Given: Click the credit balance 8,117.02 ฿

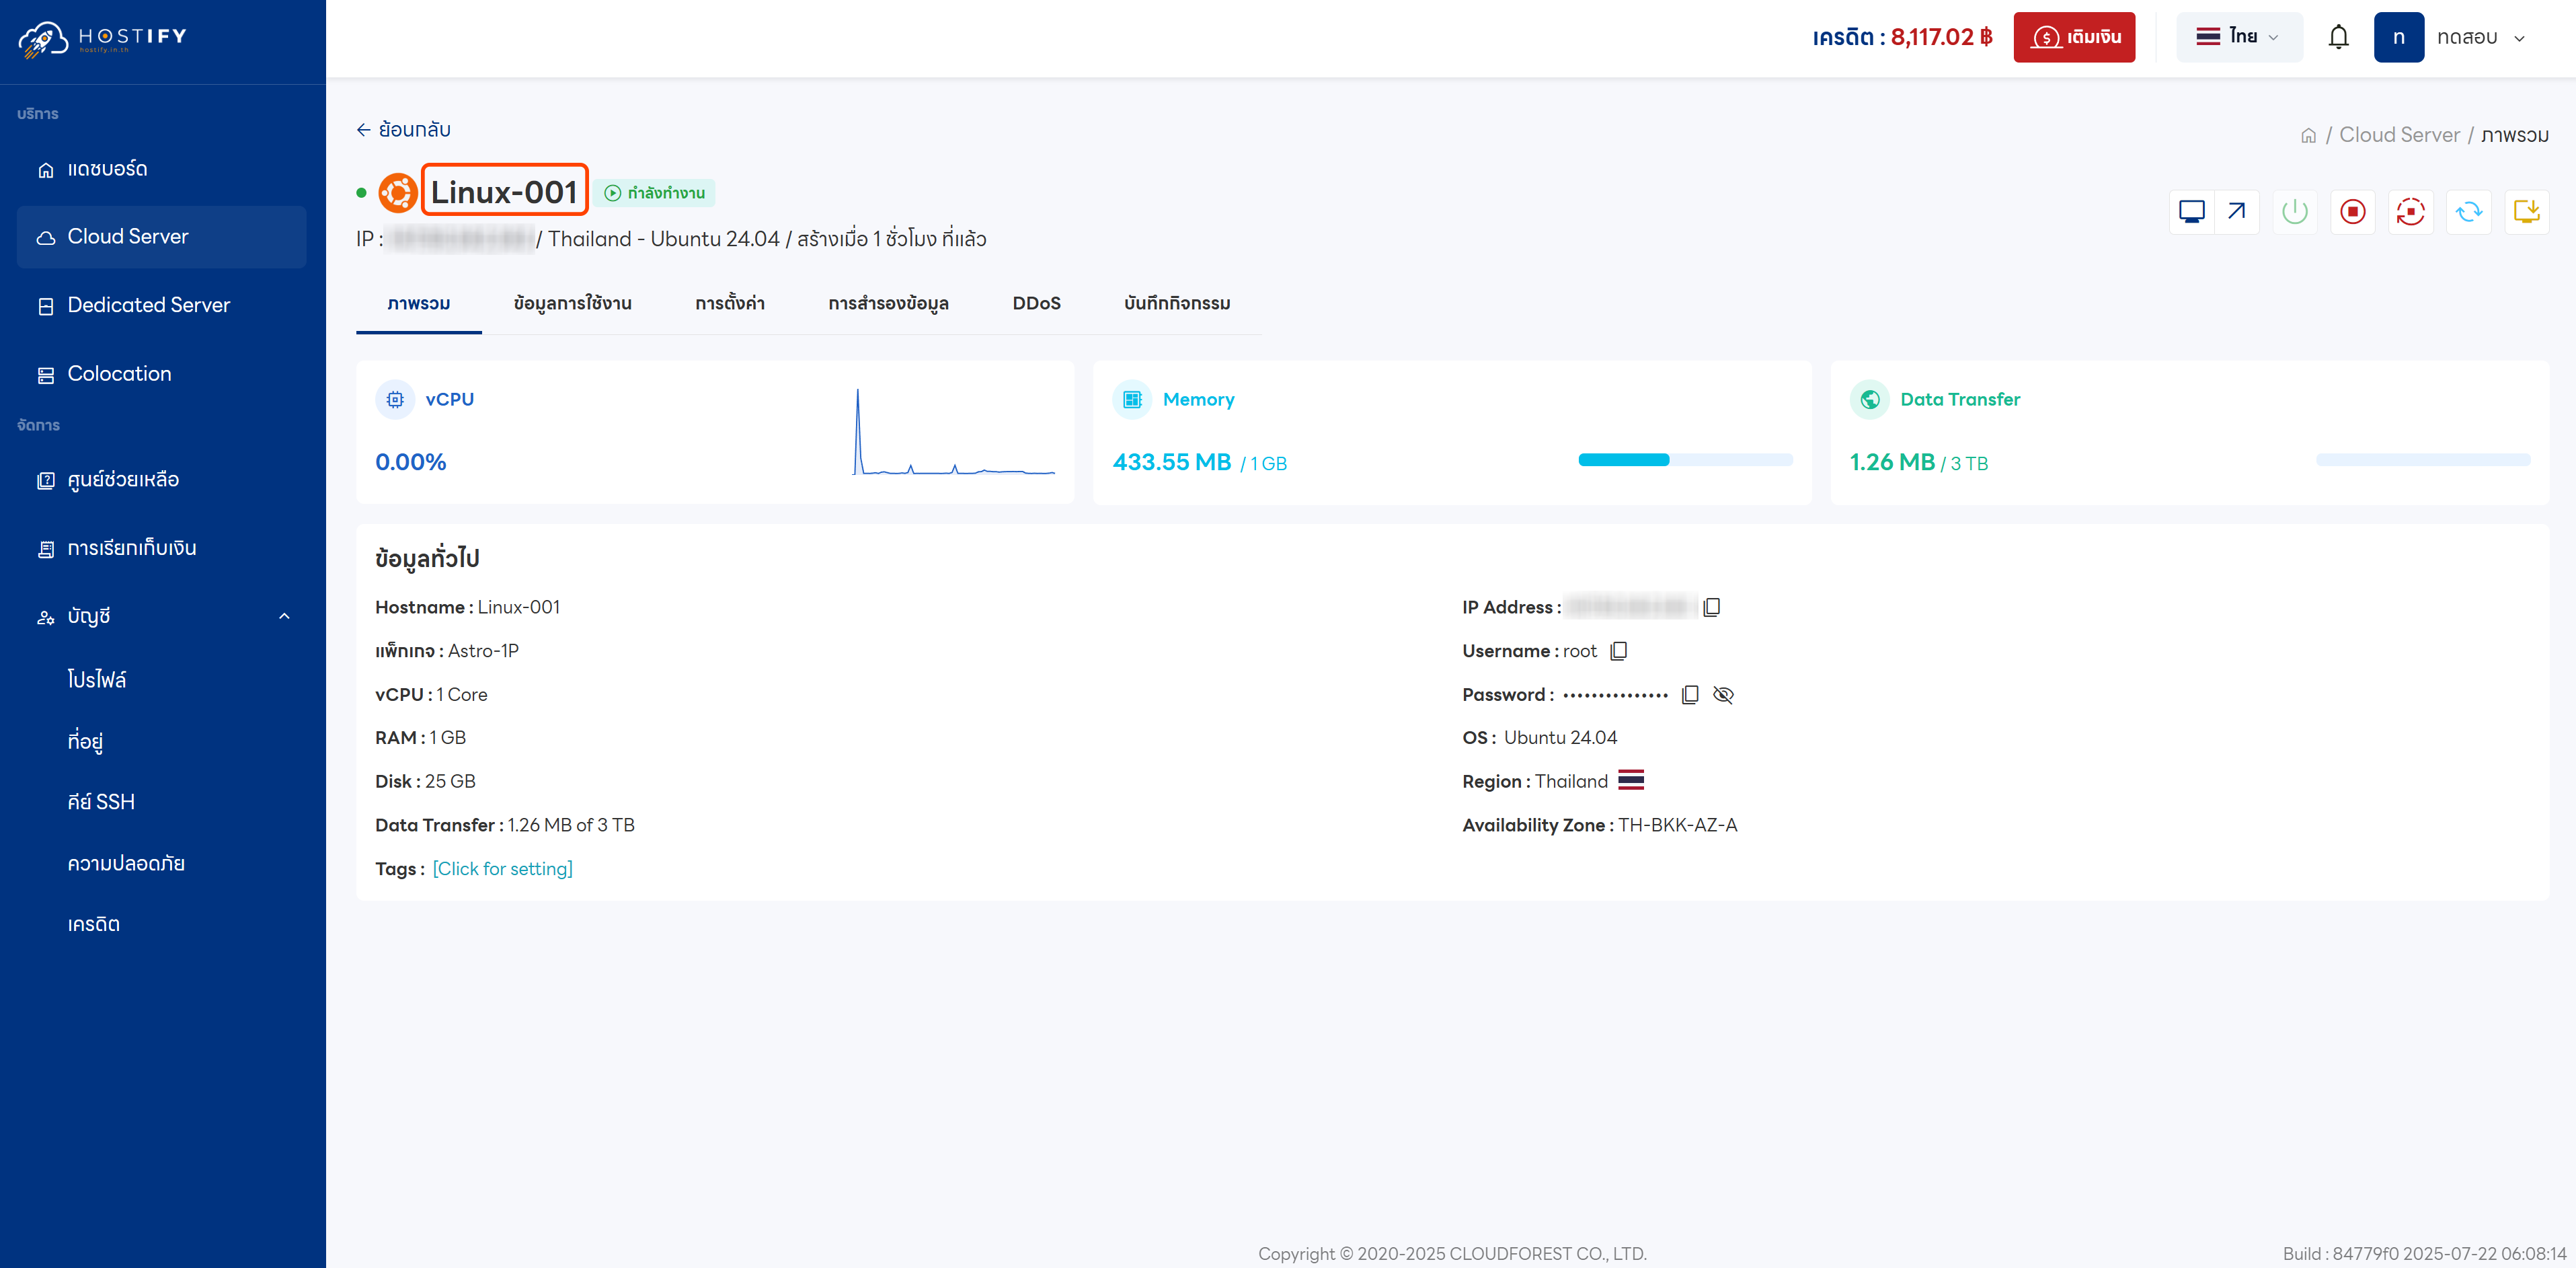Looking at the screenshot, I should (x=1941, y=37).
